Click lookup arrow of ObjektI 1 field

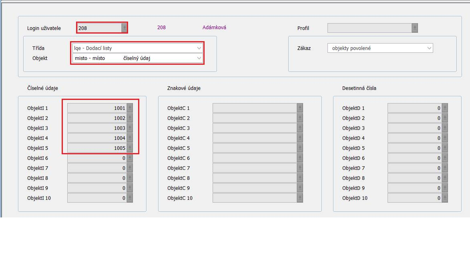coord(130,108)
